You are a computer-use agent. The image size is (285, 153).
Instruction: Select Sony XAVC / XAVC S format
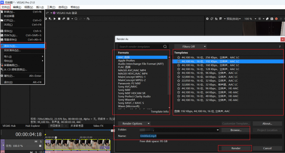(131, 103)
